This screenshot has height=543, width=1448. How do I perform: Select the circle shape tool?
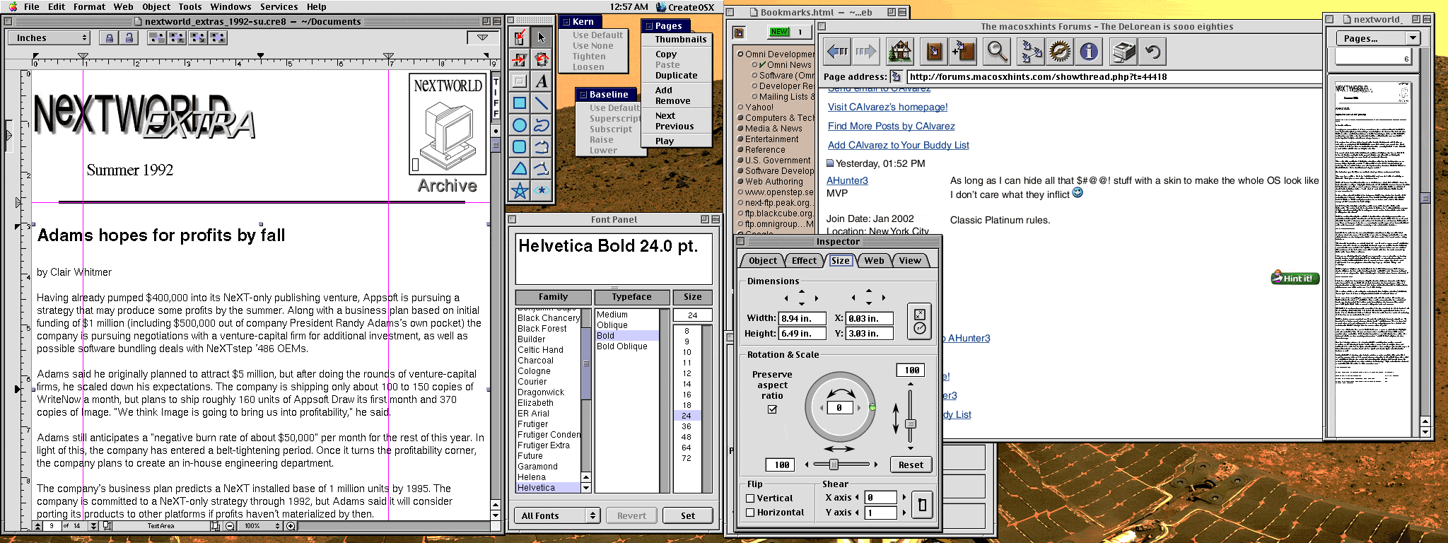(520, 125)
